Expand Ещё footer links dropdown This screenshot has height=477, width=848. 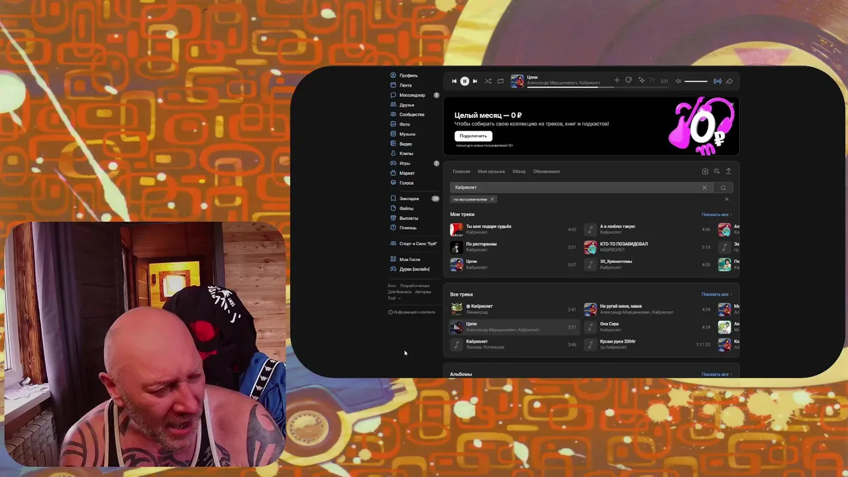[394, 298]
